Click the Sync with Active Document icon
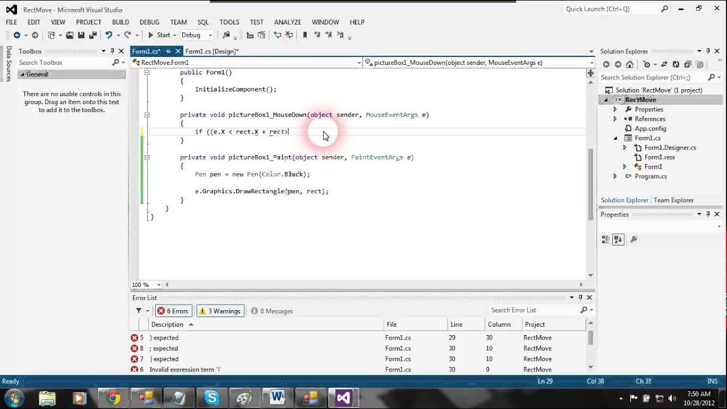 tap(664, 64)
